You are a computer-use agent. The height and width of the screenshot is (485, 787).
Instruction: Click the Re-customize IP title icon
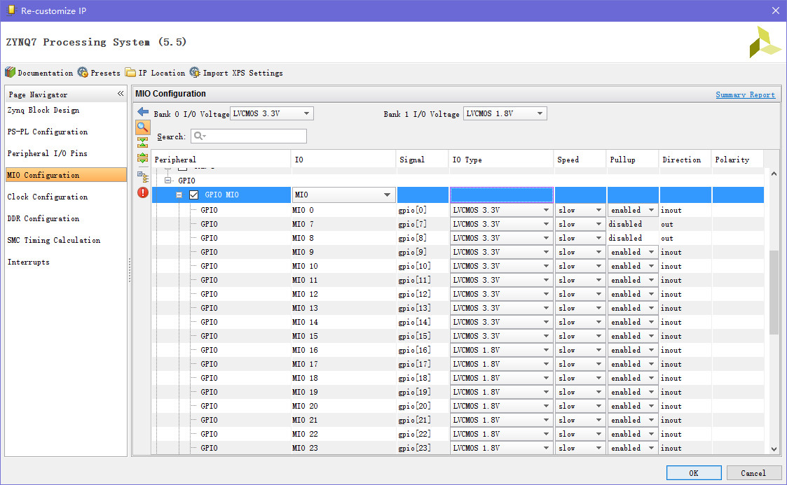[11, 10]
